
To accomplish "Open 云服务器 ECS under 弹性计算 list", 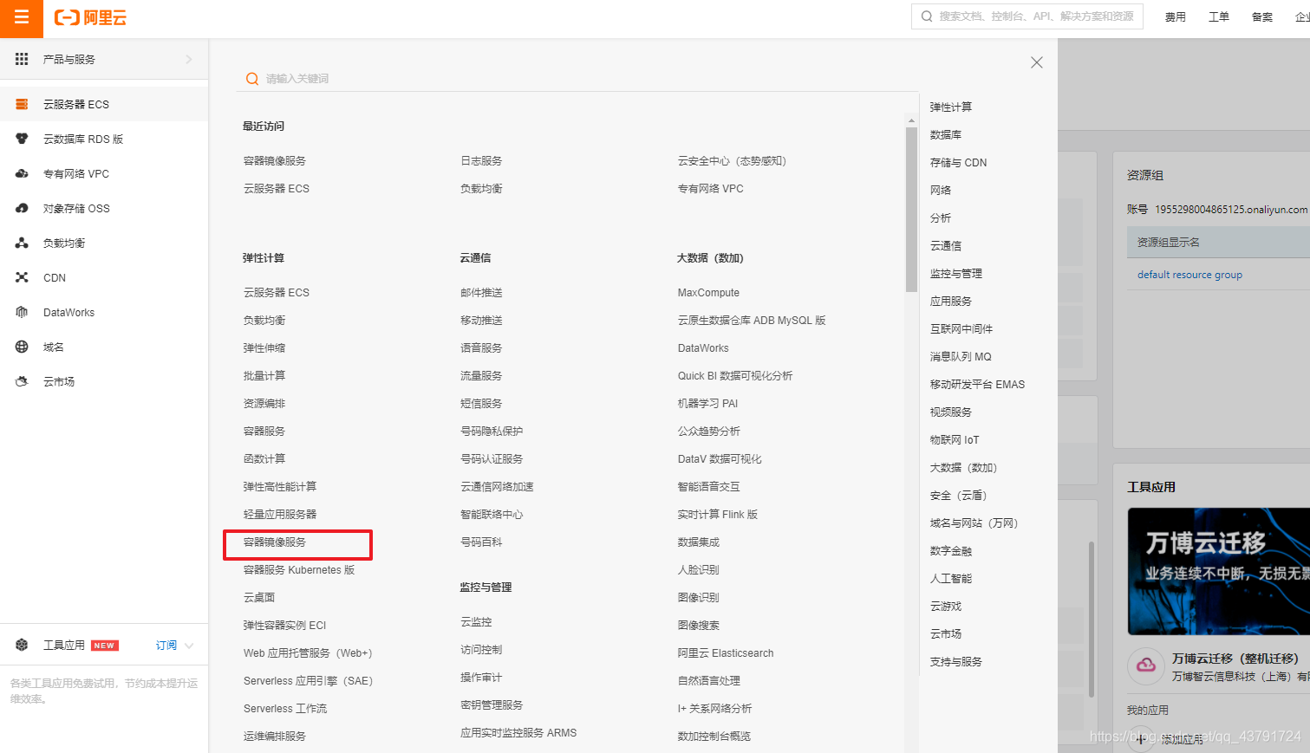I will pyautogui.click(x=276, y=293).
